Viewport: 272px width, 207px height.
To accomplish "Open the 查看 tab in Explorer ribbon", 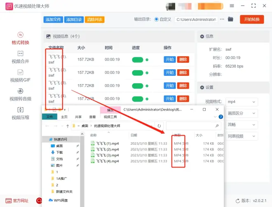I will 92,117.
